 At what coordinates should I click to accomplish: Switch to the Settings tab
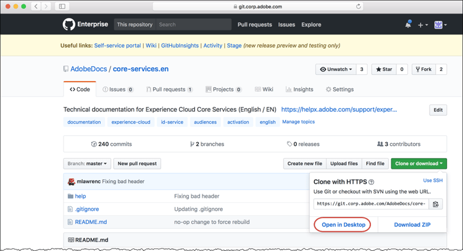coord(340,89)
